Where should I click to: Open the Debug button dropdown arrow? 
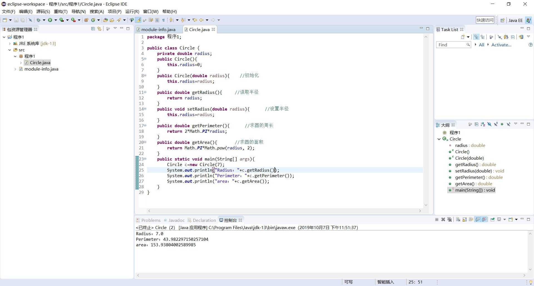[x=44, y=20]
